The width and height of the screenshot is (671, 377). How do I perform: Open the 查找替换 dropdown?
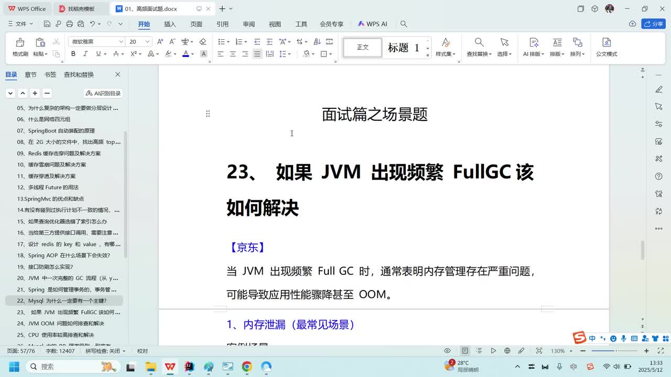coord(479,54)
